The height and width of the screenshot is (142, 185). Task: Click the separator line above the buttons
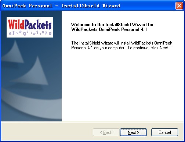(92, 122)
